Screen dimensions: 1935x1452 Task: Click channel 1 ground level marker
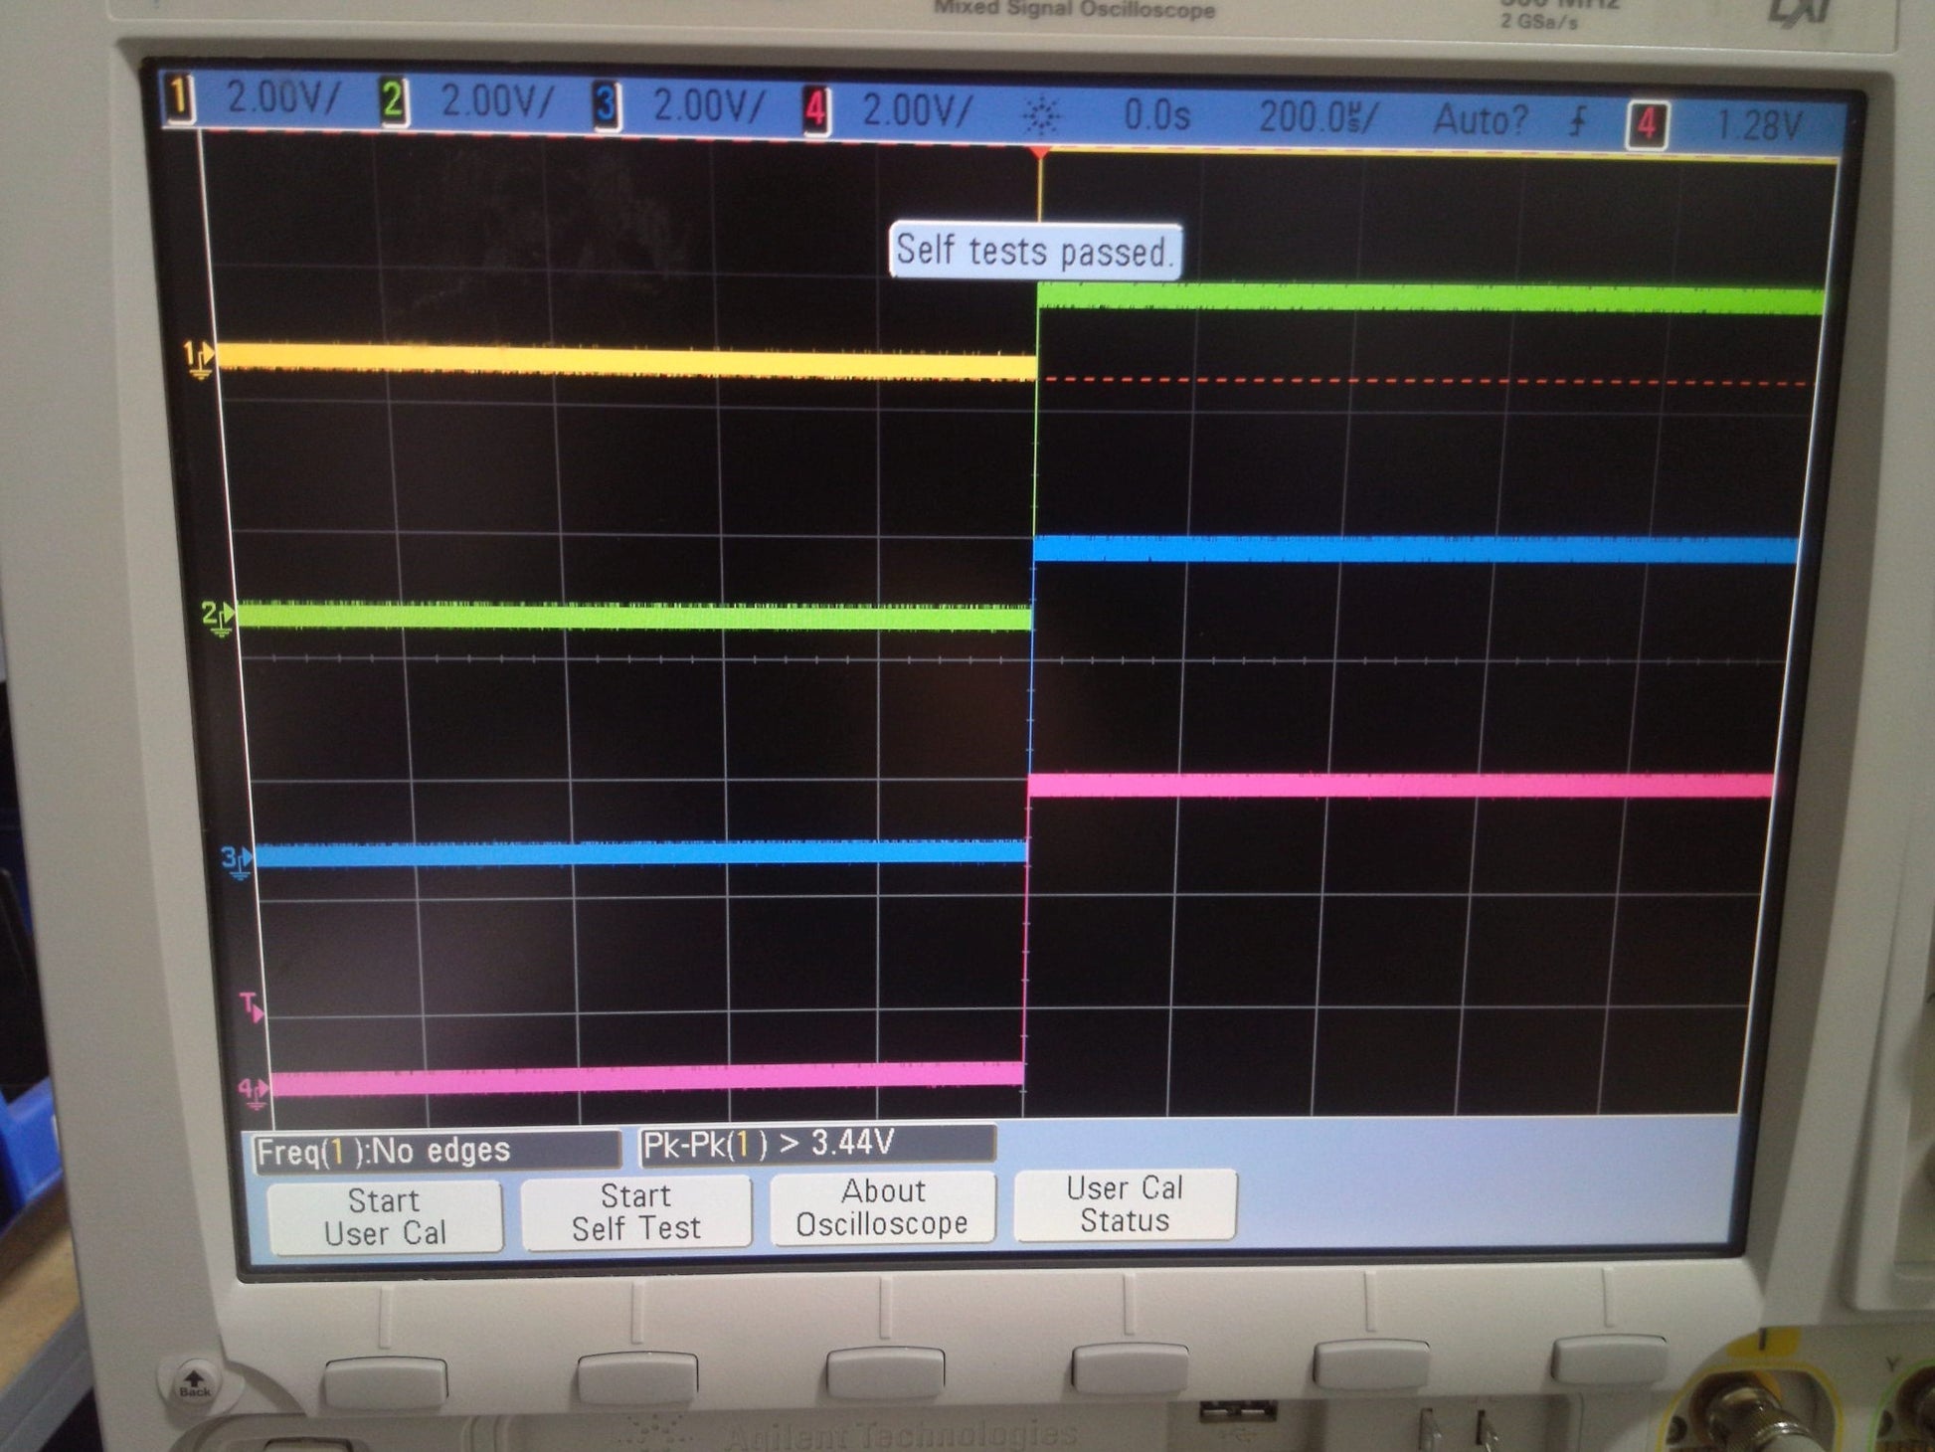(199, 358)
